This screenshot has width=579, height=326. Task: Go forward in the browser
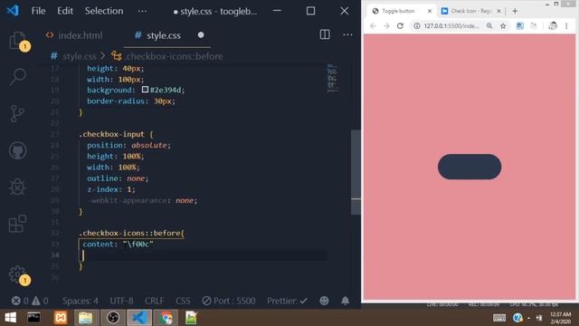tap(386, 26)
